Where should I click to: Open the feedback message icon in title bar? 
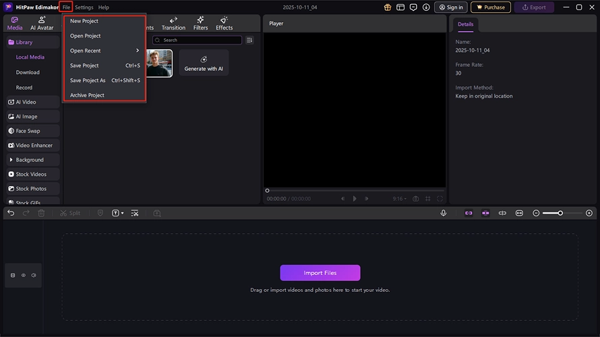413,7
